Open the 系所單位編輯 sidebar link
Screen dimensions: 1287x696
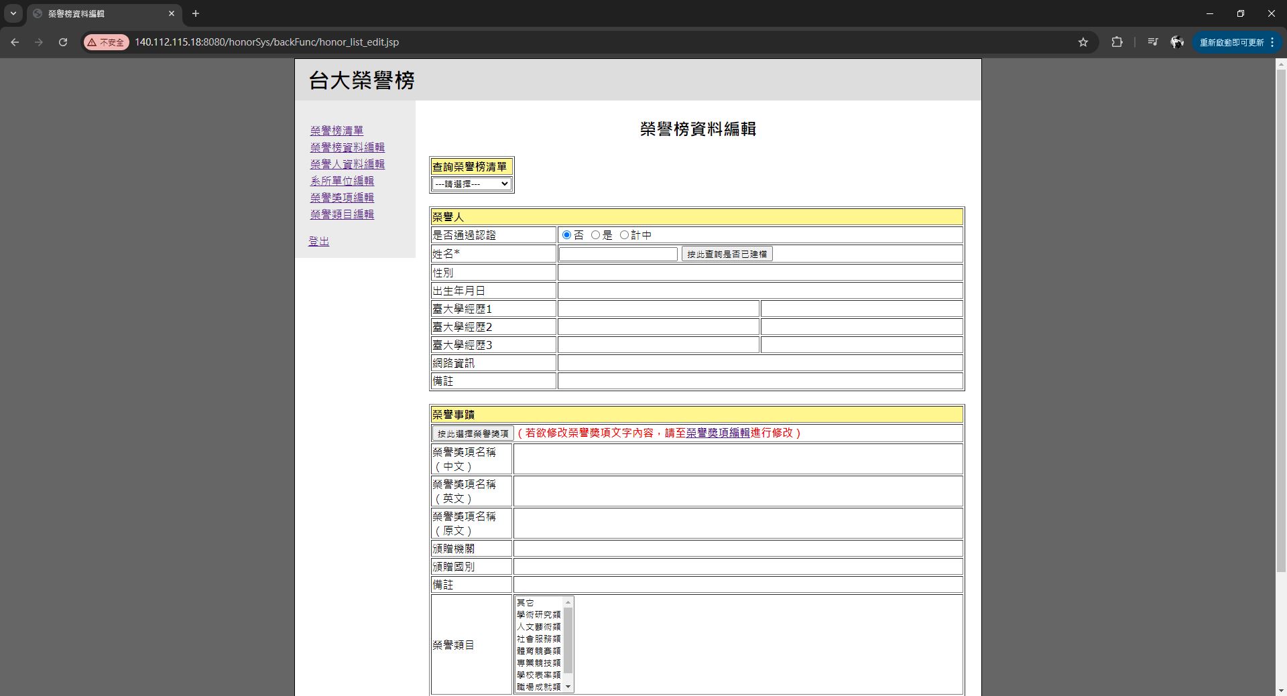(342, 181)
